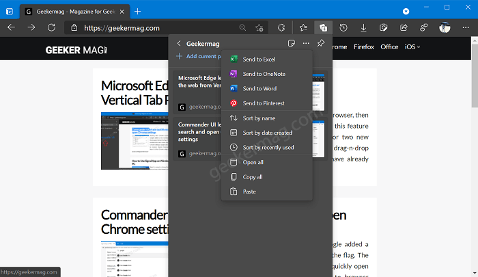Screen dimensions: 478x277
Task: Close the Geekermag tab
Action: [x=122, y=12]
